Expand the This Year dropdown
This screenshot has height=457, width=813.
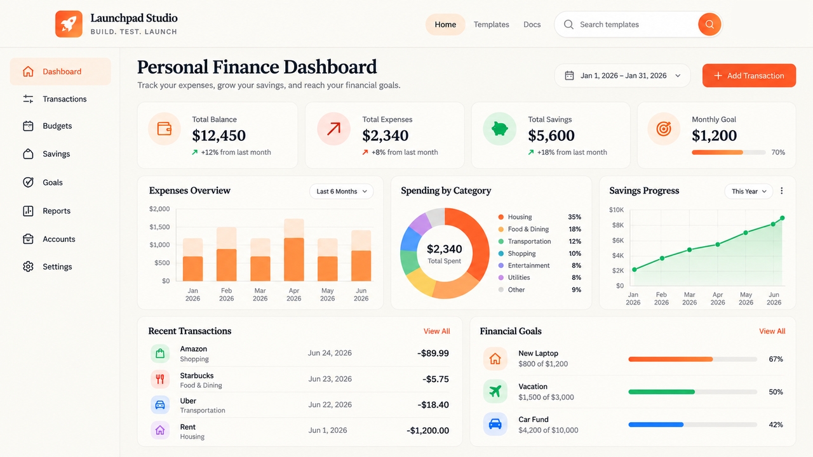749,191
